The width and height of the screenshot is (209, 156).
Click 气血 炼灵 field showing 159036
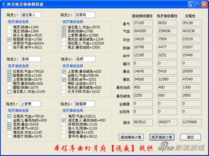(167, 31)
